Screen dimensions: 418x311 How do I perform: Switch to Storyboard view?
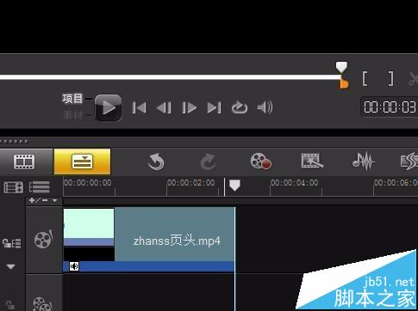coord(24,162)
